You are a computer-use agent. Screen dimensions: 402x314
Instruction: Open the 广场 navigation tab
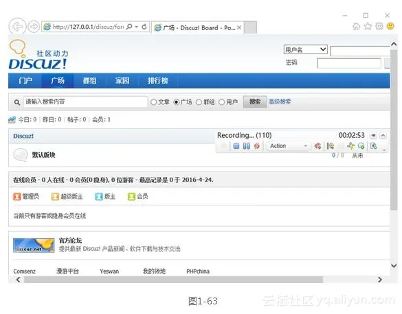pos(58,81)
